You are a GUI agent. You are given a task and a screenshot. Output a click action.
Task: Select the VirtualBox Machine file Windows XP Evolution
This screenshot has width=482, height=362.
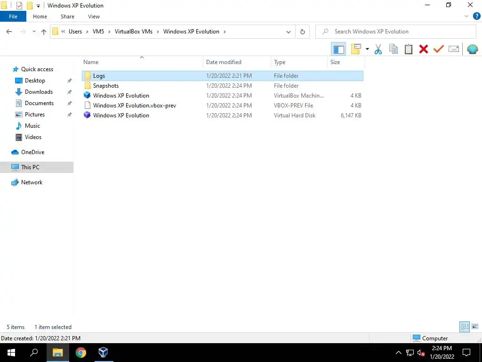[x=223, y=95]
